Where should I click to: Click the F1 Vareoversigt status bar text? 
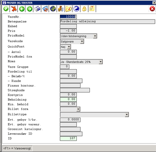pos(17,148)
